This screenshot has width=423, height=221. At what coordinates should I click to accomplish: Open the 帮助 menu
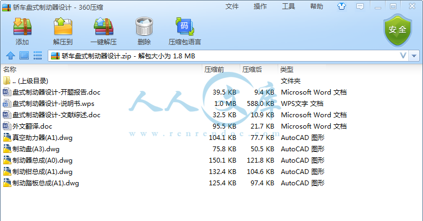tap(317, 6)
